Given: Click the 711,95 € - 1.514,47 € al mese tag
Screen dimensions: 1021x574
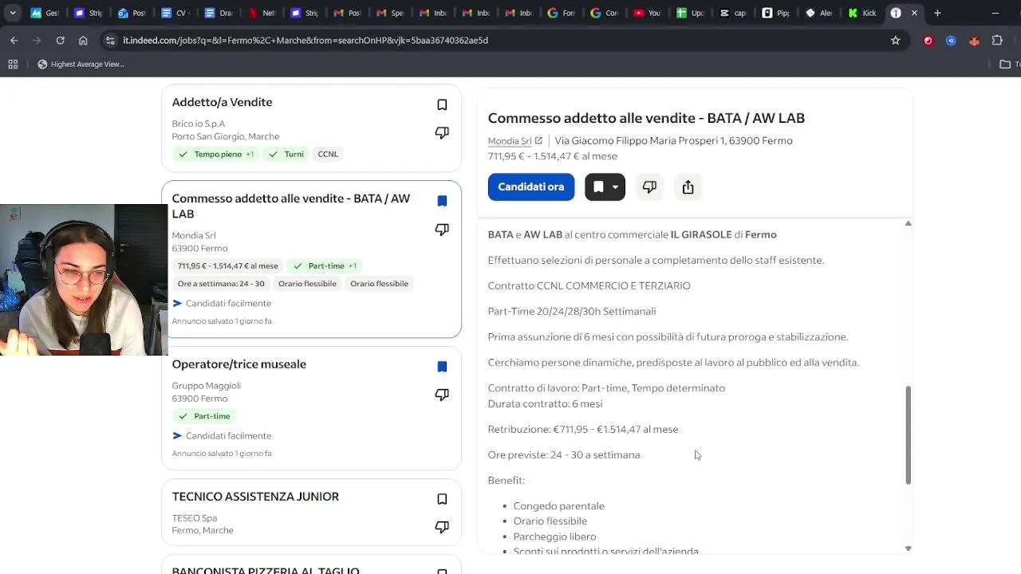Looking at the screenshot, I should 228,265.
